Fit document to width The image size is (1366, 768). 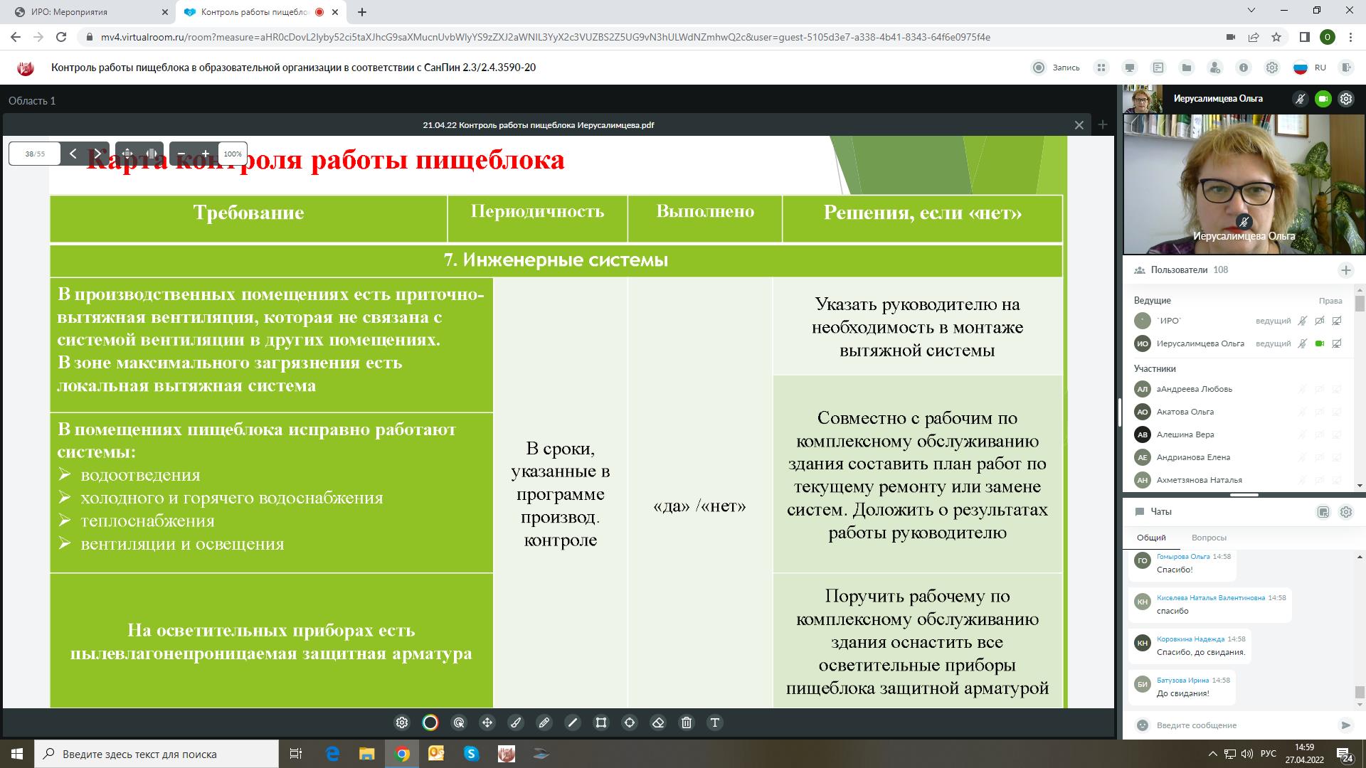152,154
